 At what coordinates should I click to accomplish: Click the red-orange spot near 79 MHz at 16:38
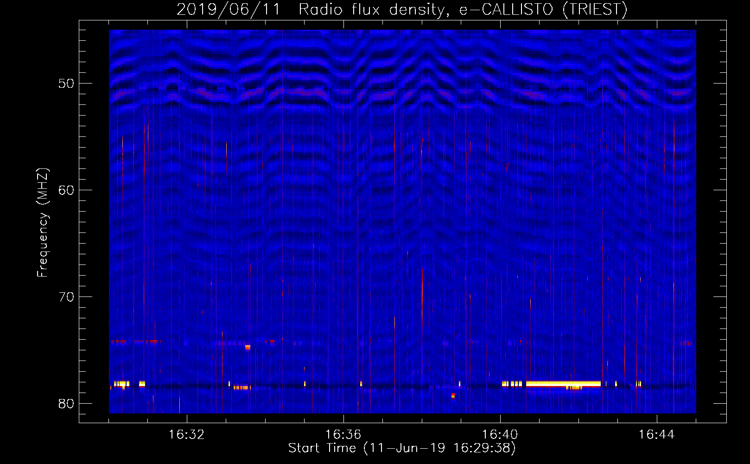tap(453, 395)
